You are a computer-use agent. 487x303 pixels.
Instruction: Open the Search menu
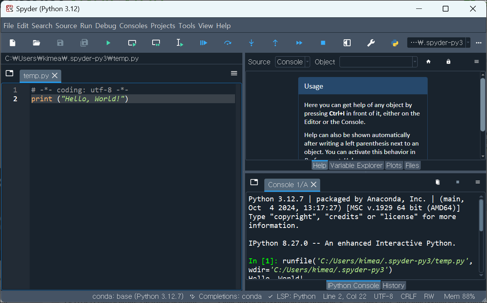[x=42, y=26]
